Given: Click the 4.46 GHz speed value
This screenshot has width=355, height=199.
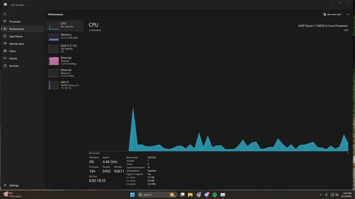Looking at the screenshot, I should point(110,162).
